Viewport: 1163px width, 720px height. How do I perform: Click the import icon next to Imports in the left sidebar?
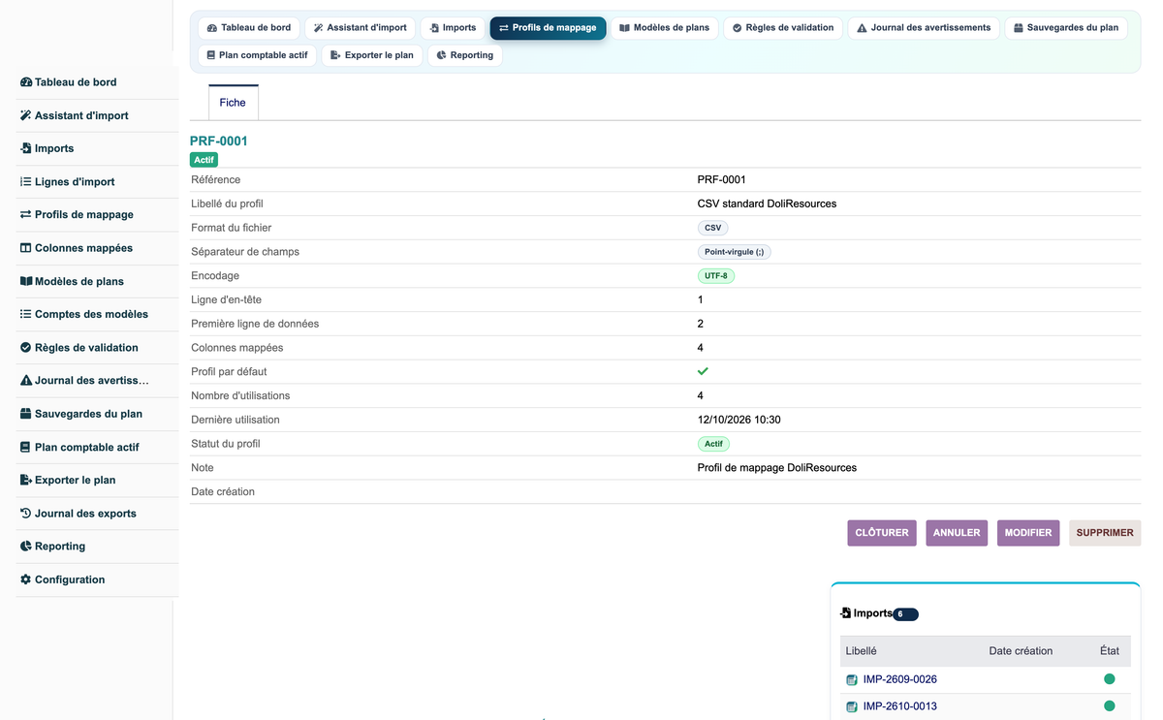click(26, 148)
